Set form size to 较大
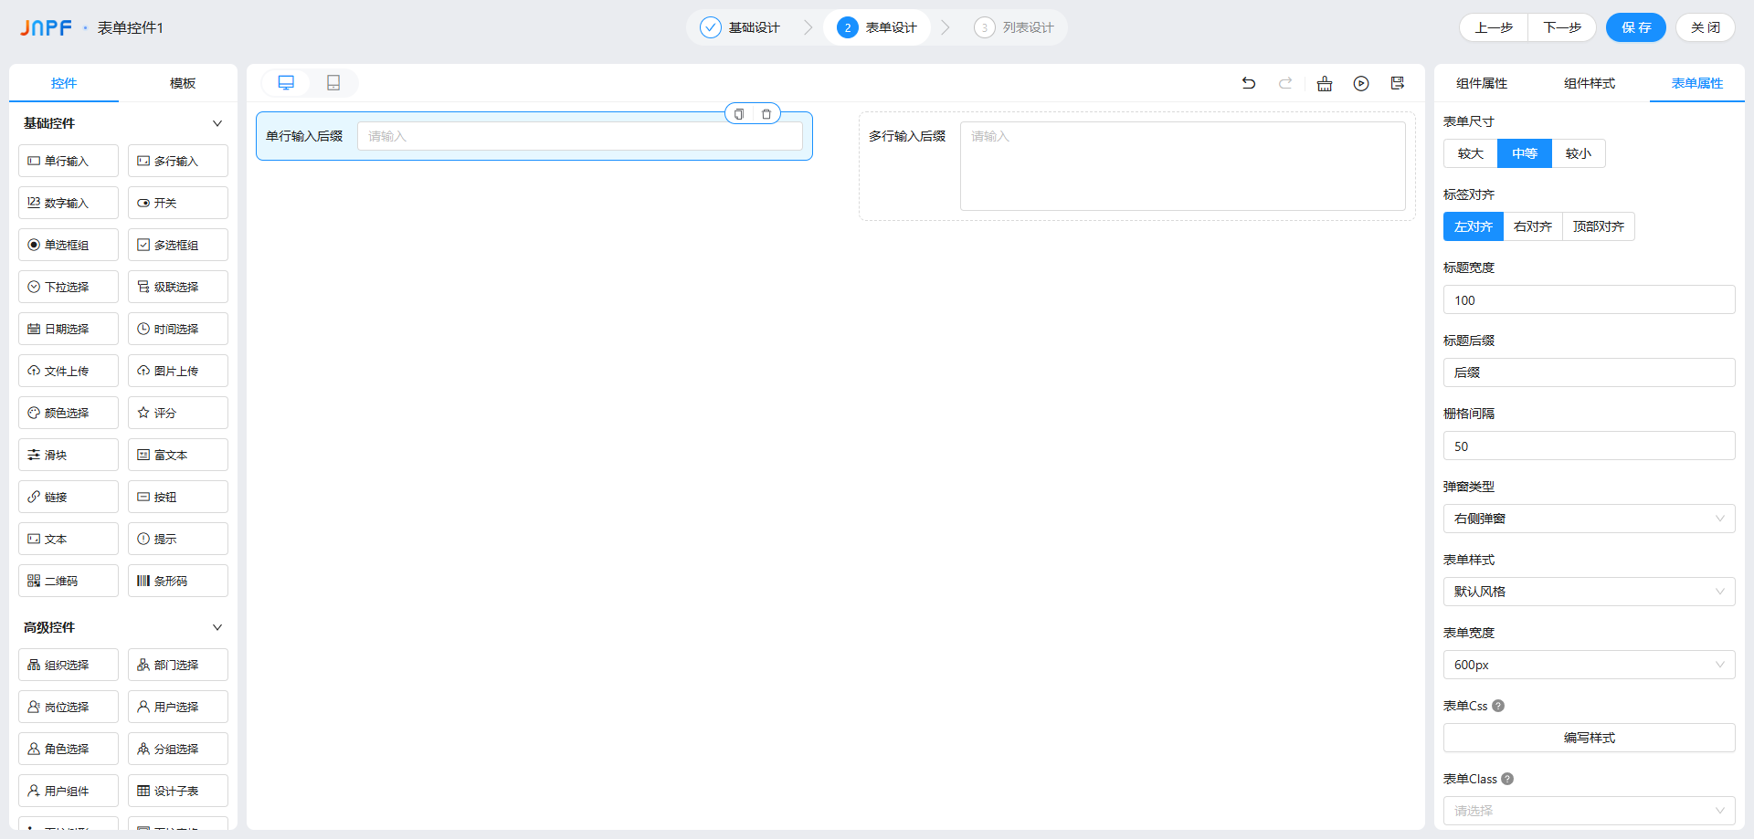This screenshot has height=839, width=1754. pyautogui.click(x=1471, y=153)
